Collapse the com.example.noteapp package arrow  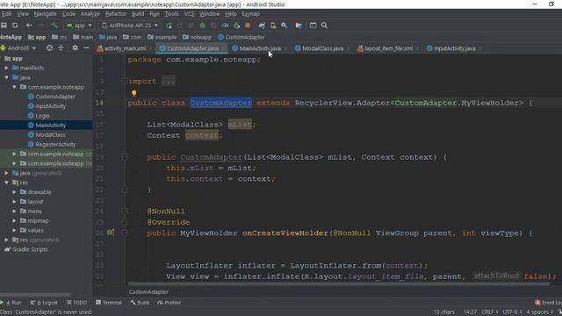tap(14, 87)
